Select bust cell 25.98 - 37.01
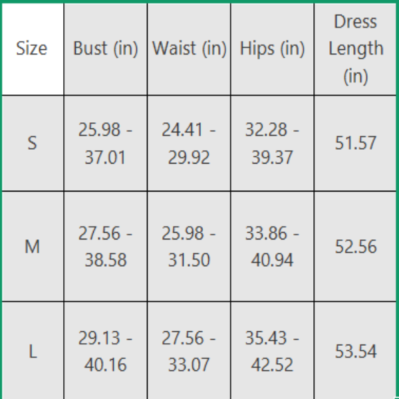This screenshot has width=399, height=399. (105, 143)
